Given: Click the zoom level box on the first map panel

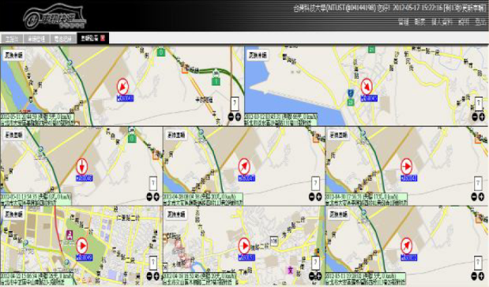Looking at the screenshot, I should (235, 103).
